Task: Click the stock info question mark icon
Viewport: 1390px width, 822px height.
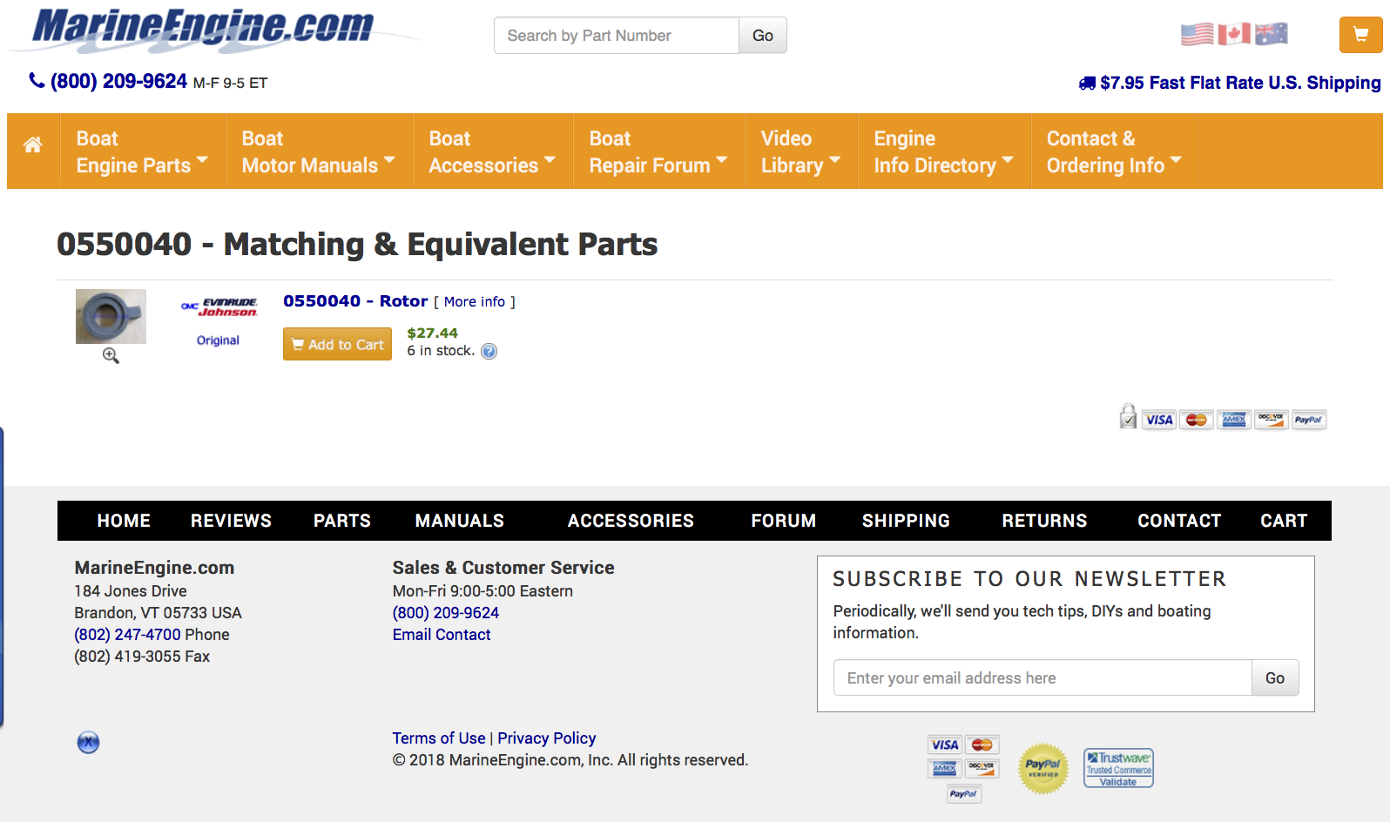Action: click(x=489, y=351)
